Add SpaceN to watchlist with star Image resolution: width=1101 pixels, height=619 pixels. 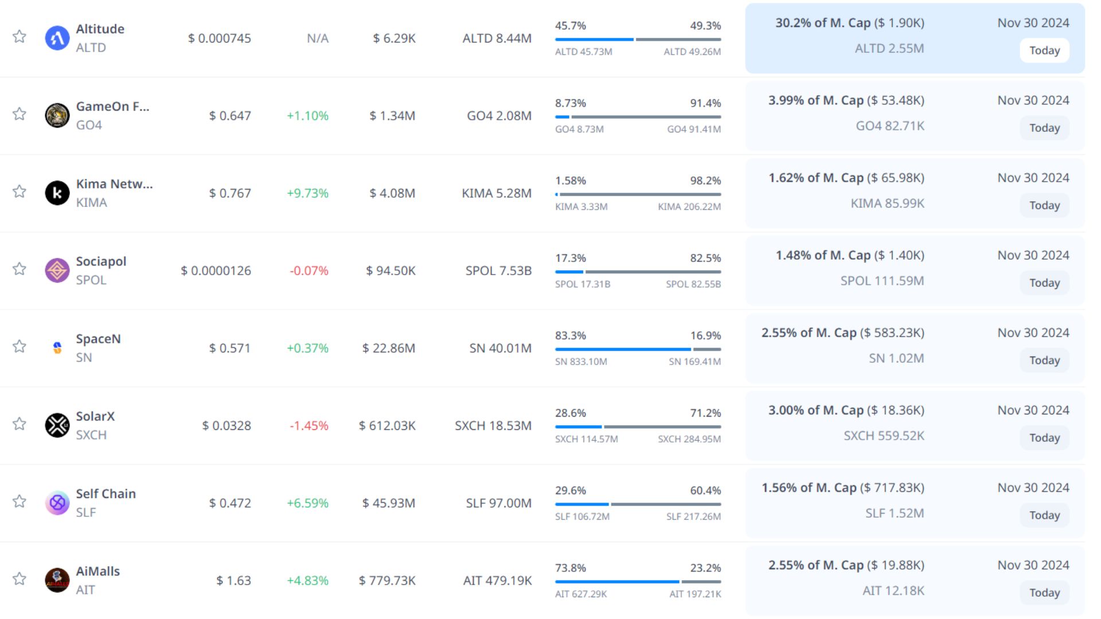click(19, 346)
